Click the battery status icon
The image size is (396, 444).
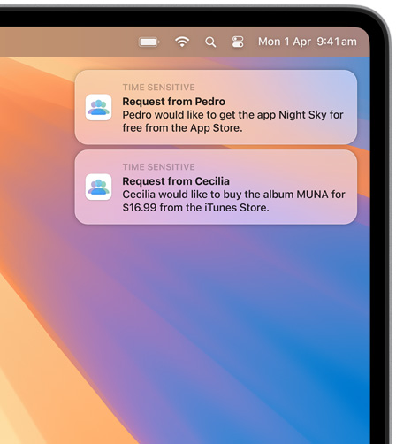click(149, 42)
